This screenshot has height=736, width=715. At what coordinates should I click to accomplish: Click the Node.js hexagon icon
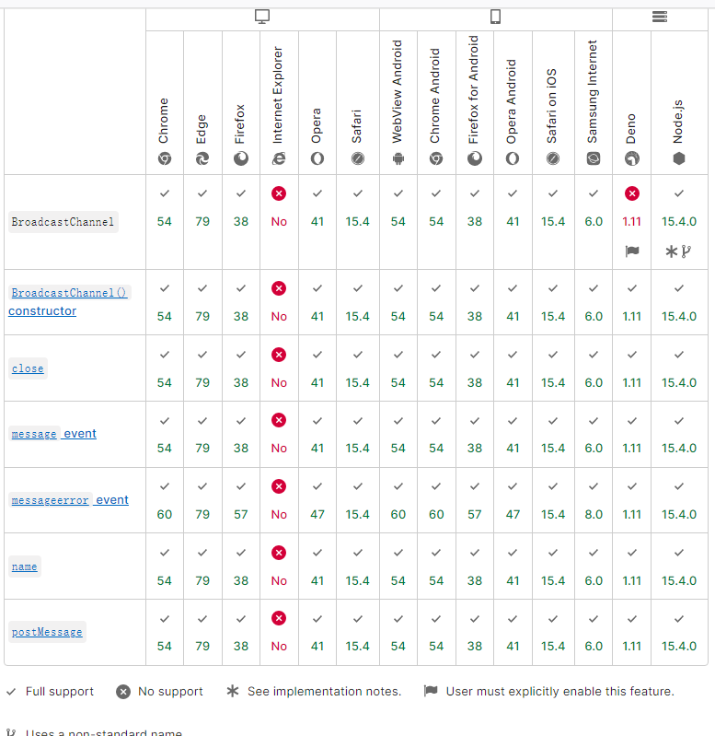pyautogui.click(x=679, y=158)
